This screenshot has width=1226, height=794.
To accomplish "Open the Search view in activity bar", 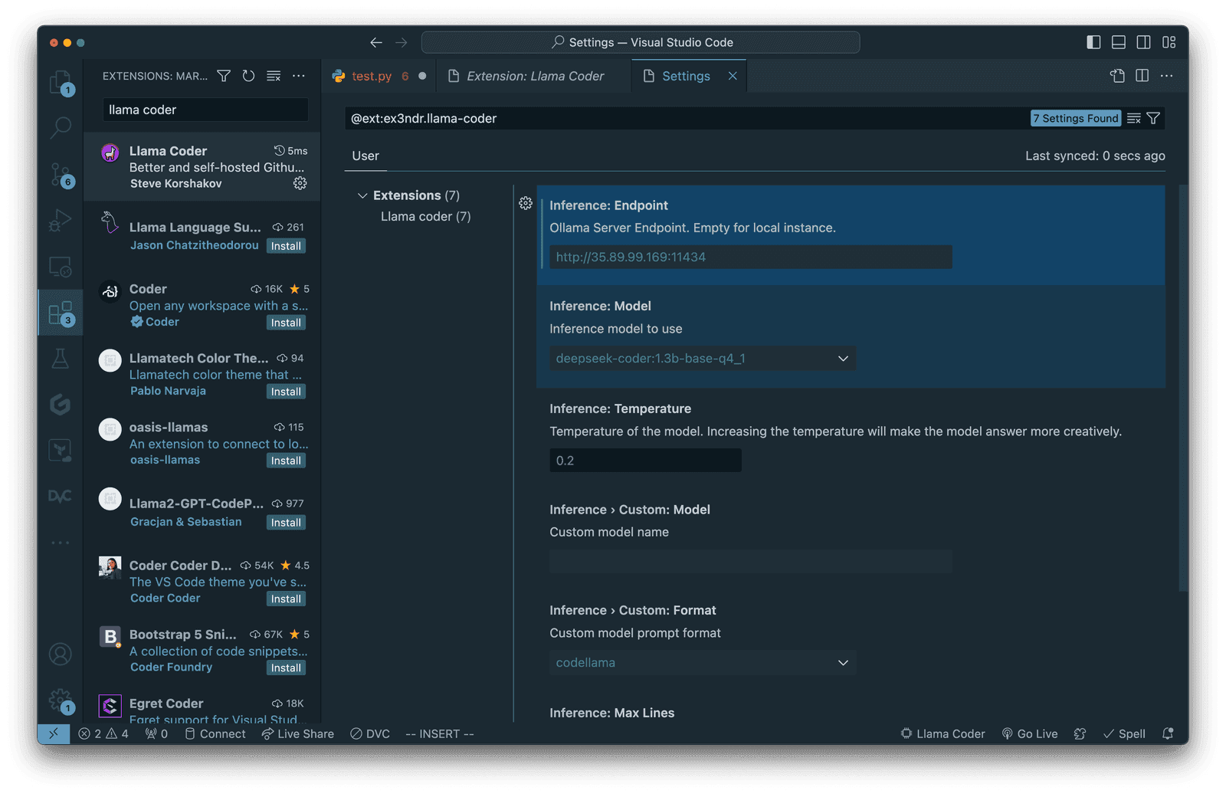I will (61, 127).
